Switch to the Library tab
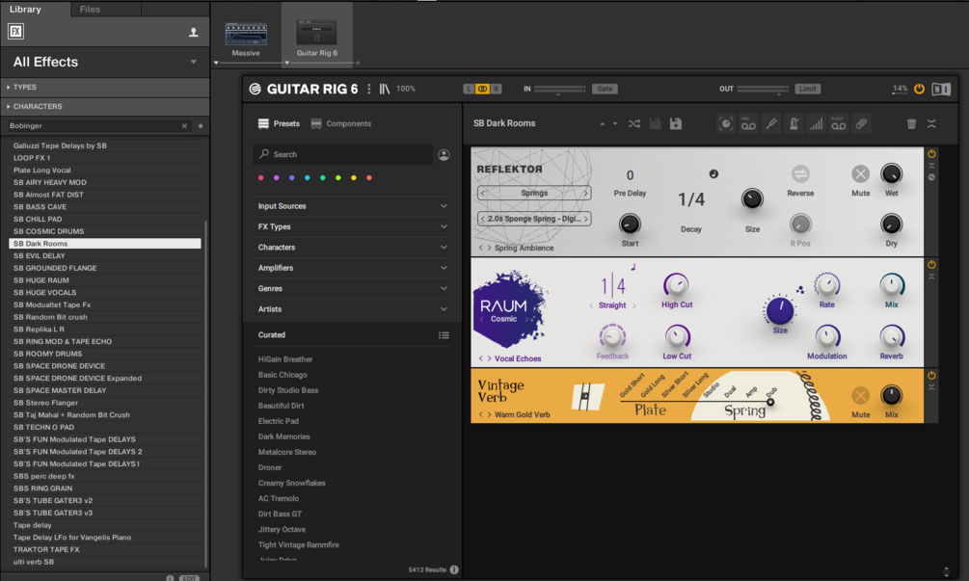Viewport: 969px width, 581px height. 25,10
